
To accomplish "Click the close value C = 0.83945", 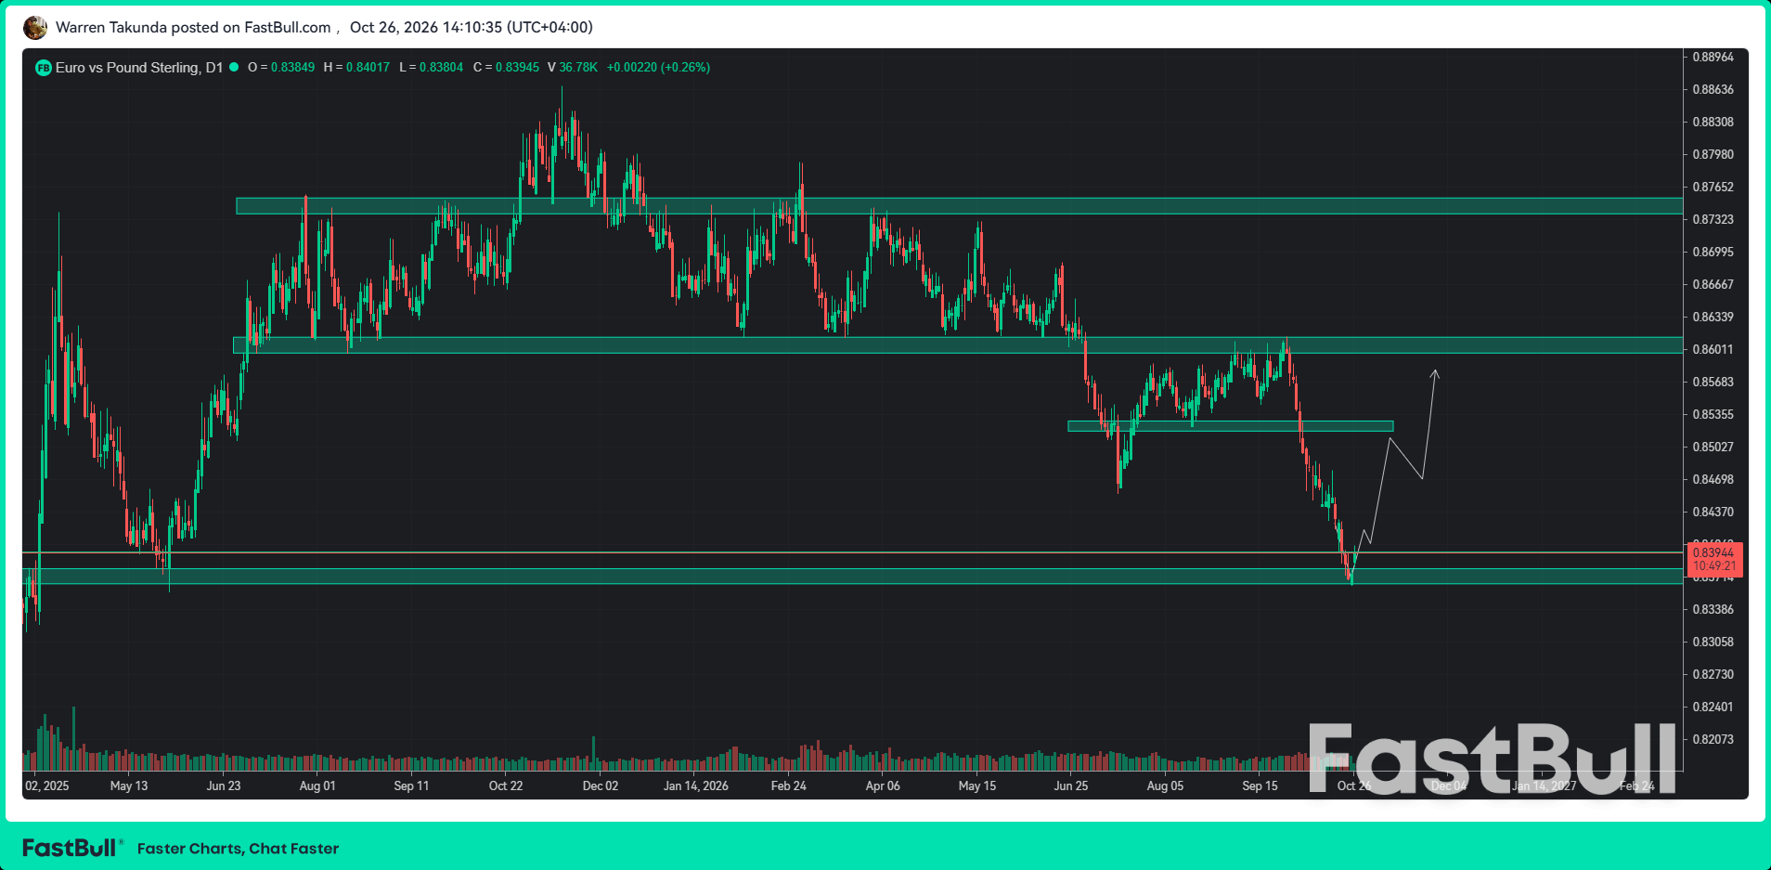I will click(506, 68).
